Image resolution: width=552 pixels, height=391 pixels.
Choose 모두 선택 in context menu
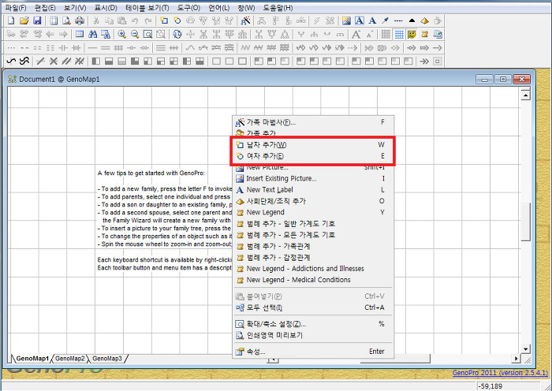click(x=313, y=307)
